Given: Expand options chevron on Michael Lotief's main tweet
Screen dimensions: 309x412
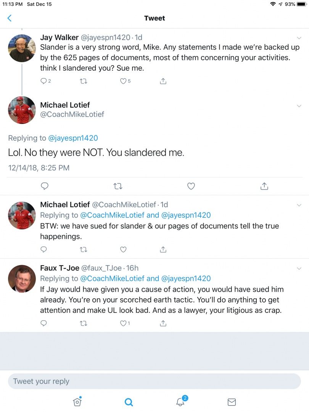Looking at the screenshot, I should tap(299, 105).
